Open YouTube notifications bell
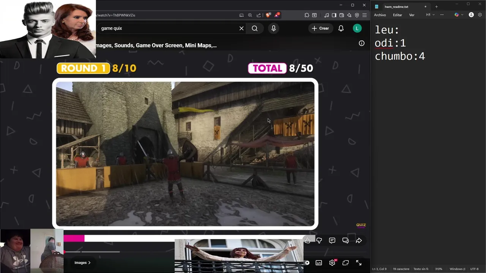This screenshot has height=273, width=486. coord(341,28)
